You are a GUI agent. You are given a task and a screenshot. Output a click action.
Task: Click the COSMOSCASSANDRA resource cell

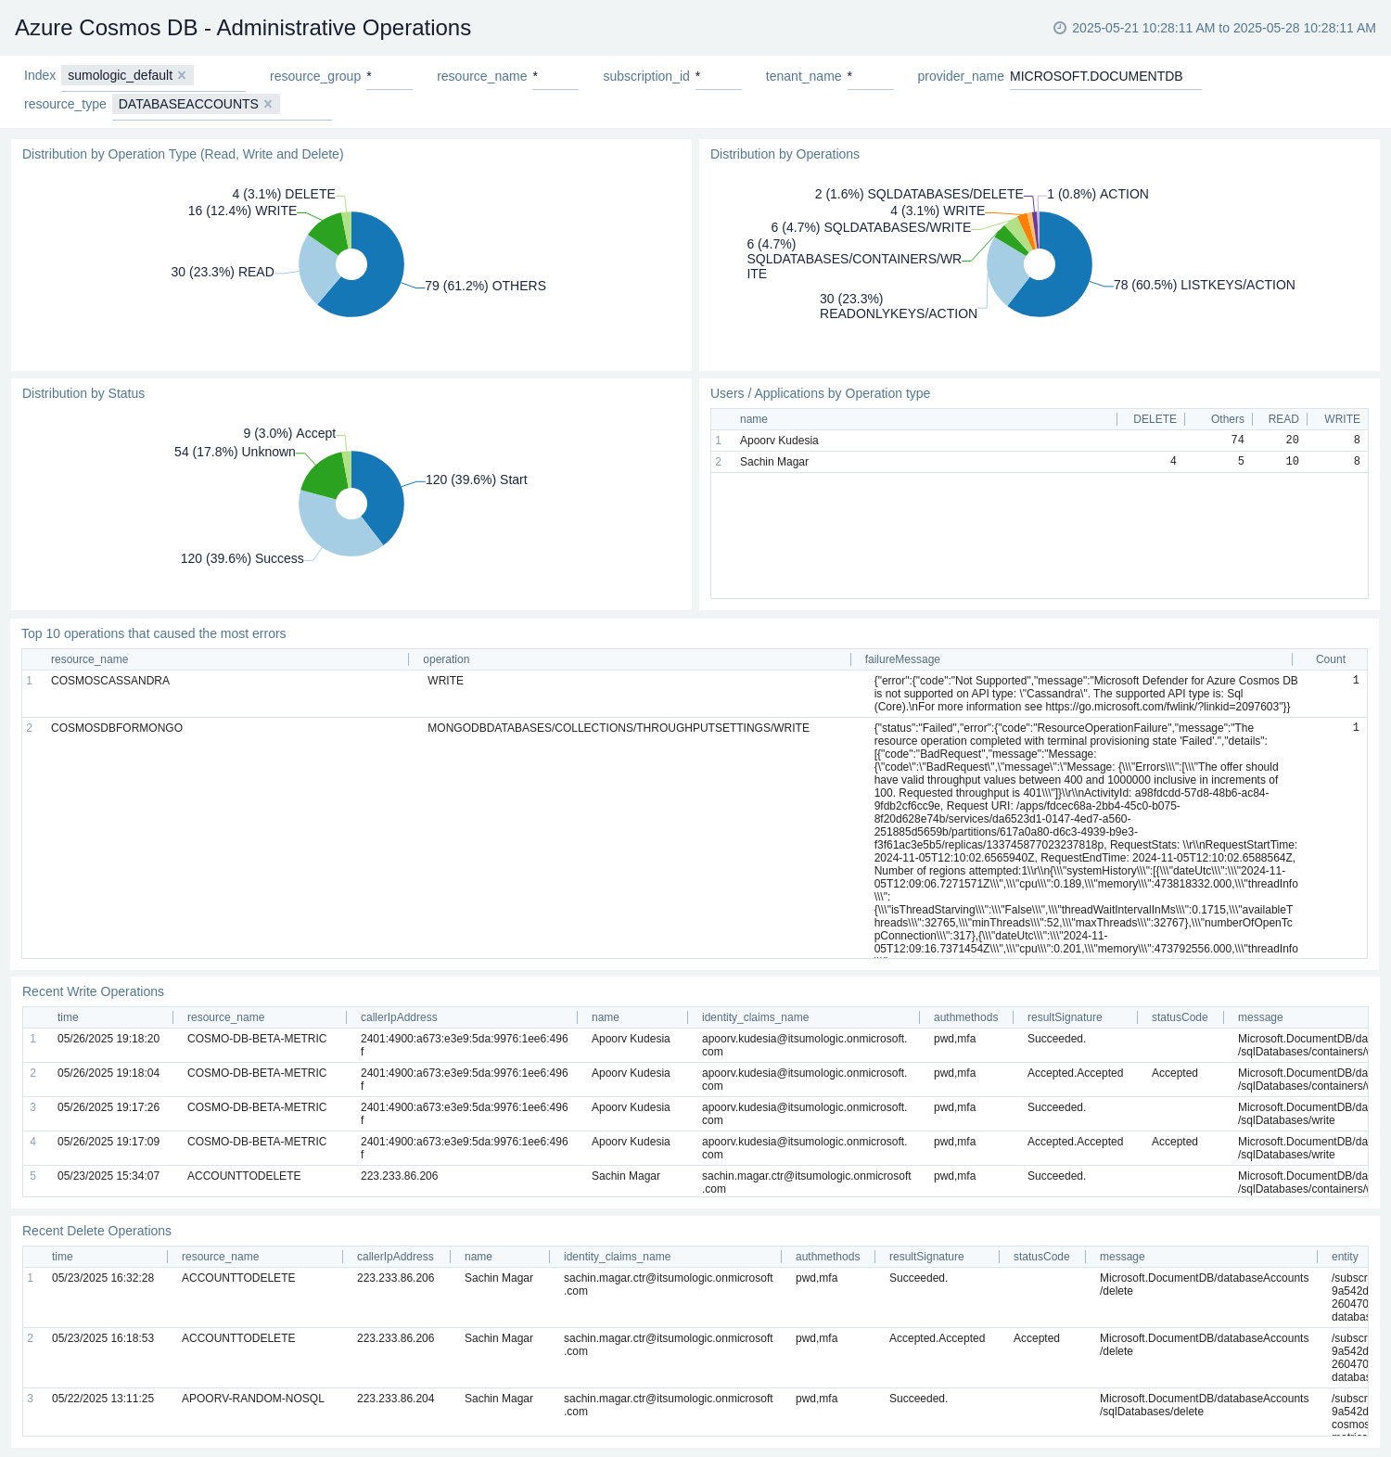110,681
